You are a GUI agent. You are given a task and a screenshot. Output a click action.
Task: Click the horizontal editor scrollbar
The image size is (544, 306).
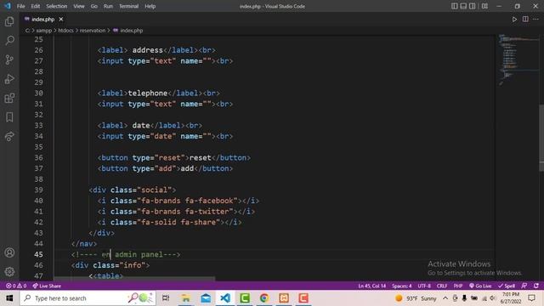tap(134, 279)
